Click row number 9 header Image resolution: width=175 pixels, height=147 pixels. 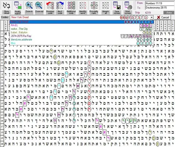point(2,80)
